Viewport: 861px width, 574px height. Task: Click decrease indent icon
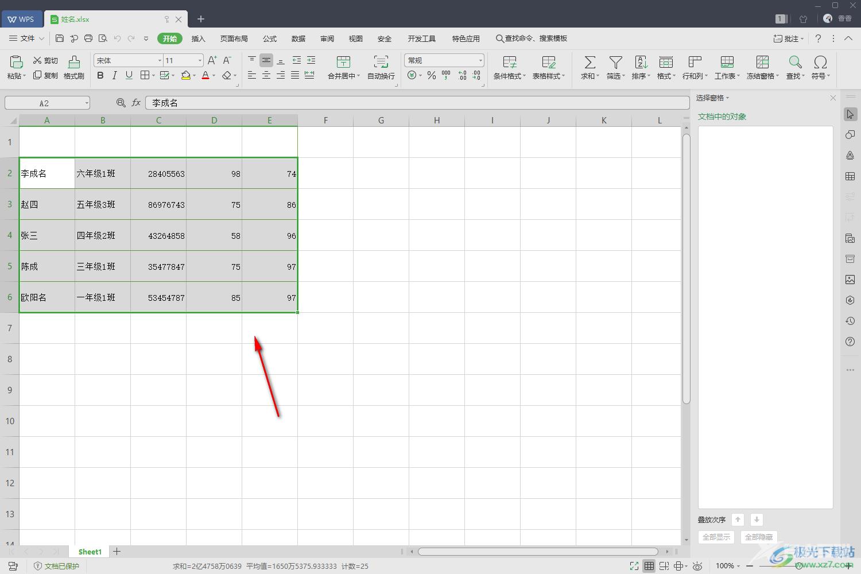[x=296, y=60]
